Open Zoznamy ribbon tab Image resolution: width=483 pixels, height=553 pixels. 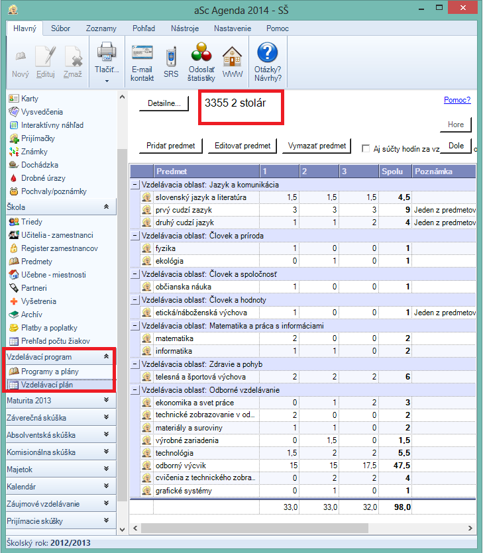101,28
